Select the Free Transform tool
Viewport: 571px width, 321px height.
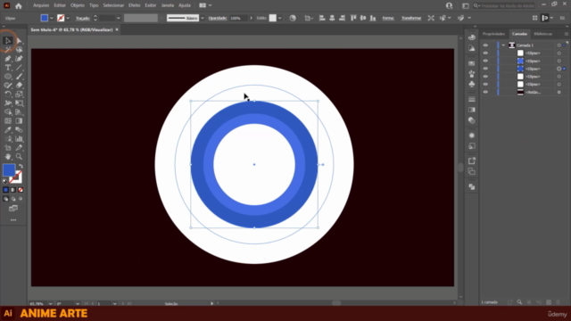(x=19, y=103)
